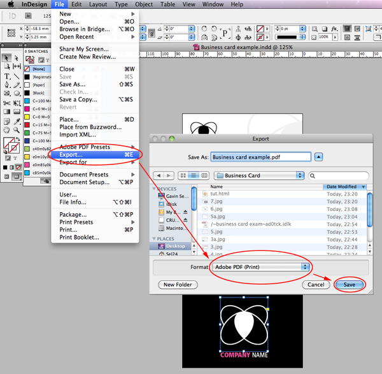Choose the Eyedropper tool
382x374 pixels.
[17, 122]
